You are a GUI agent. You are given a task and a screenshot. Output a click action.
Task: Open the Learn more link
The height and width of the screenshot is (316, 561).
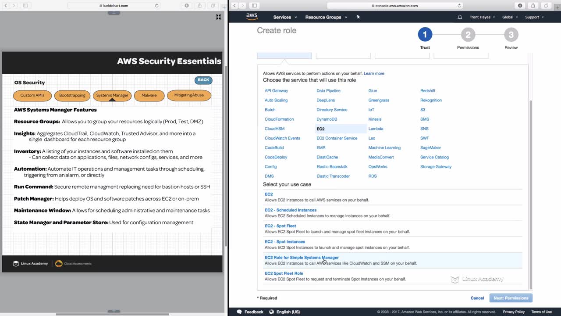(x=374, y=73)
